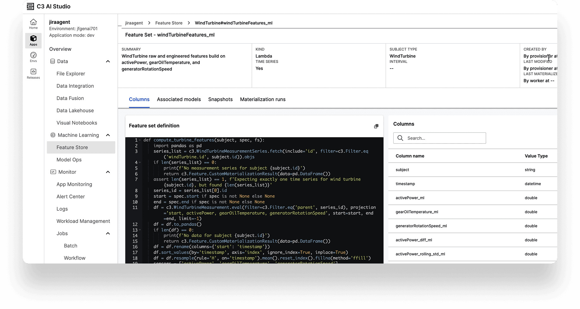This screenshot has width=580, height=309.
Task: Fold code at line 1
Action: point(140,140)
